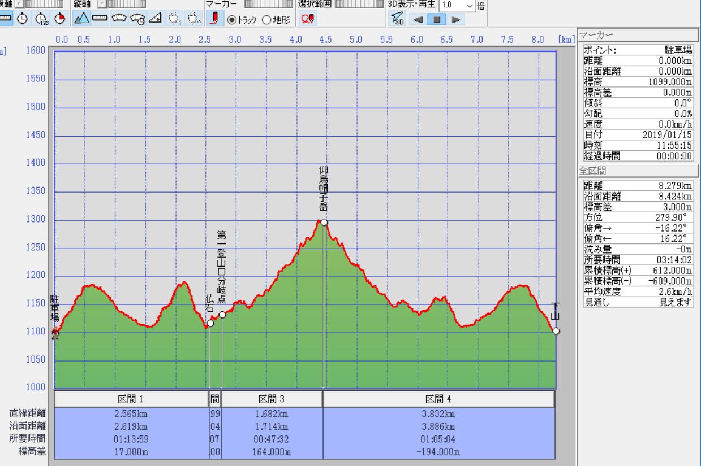This screenshot has width=701, height=466.
Task: Choose the clock icon labeled 123
Action: [42, 18]
